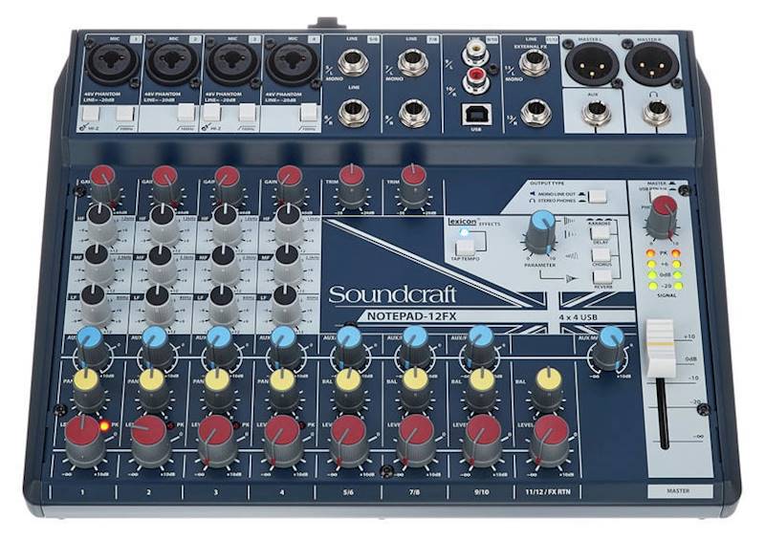Click the MIC 2 combo XLR input jack
This screenshot has height=540, width=765.
click(x=172, y=63)
